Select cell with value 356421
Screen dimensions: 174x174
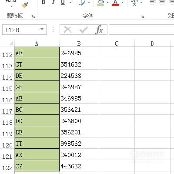coord(79,109)
